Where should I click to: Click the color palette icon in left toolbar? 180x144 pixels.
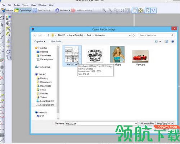[8, 18]
